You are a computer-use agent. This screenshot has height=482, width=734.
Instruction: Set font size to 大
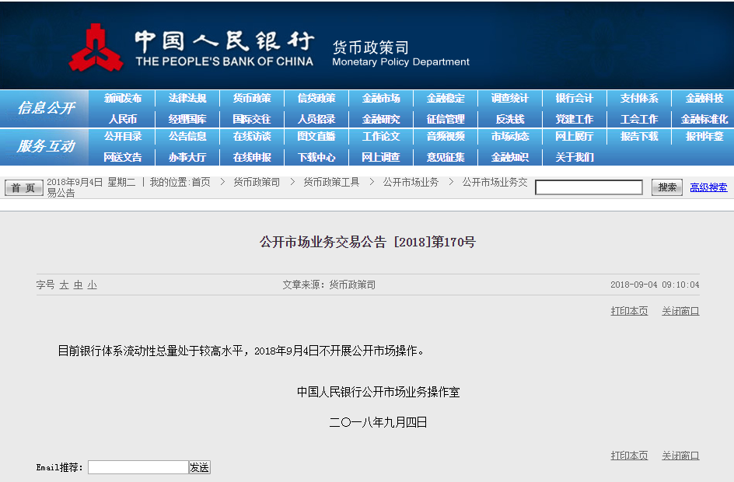coord(65,285)
